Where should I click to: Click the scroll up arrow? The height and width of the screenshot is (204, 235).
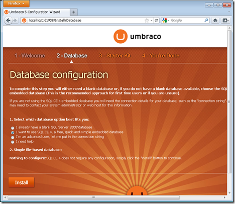[x=229, y=28]
